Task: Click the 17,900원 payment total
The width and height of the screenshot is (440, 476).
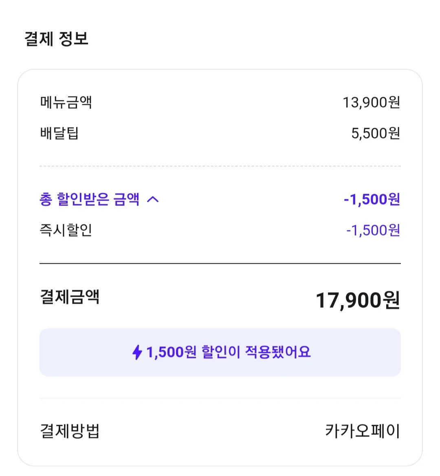Action: [x=358, y=300]
